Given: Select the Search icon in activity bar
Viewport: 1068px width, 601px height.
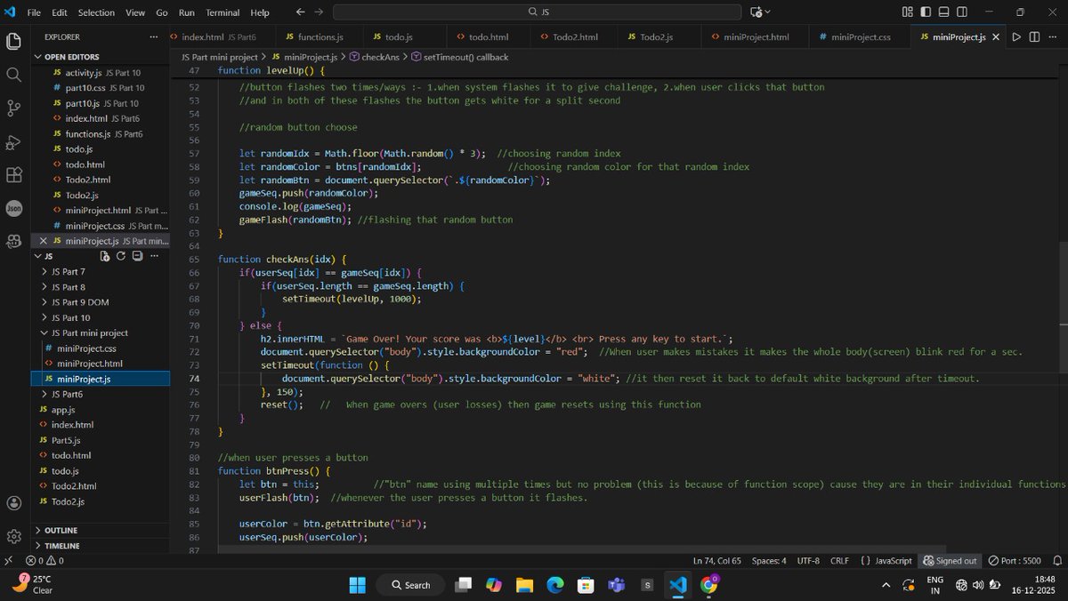Looking at the screenshot, I should tap(13, 75).
